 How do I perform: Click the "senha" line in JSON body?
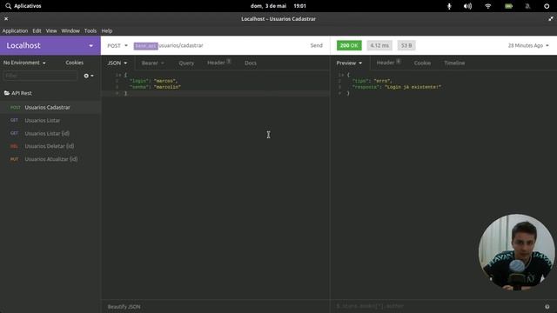pyautogui.click(x=155, y=87)
